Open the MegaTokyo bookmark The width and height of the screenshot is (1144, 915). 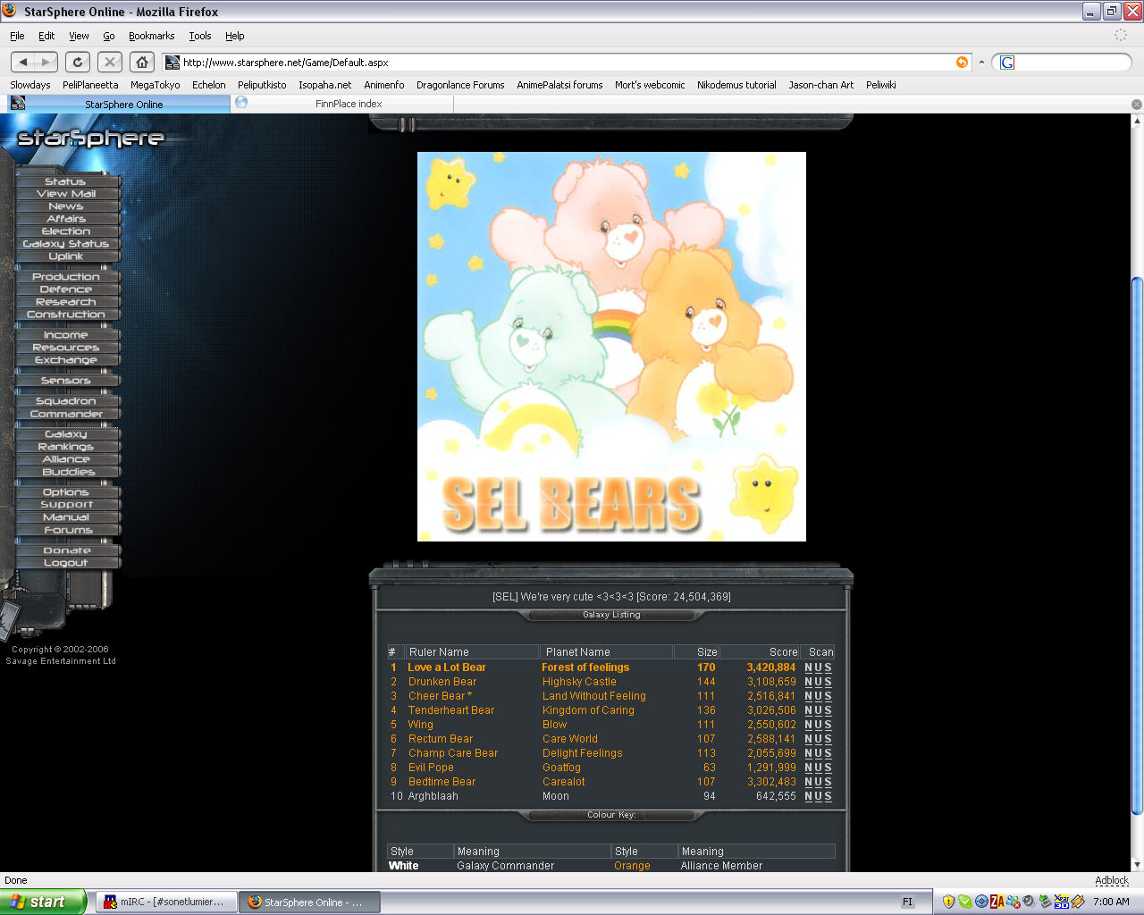[x=155, y=85]
